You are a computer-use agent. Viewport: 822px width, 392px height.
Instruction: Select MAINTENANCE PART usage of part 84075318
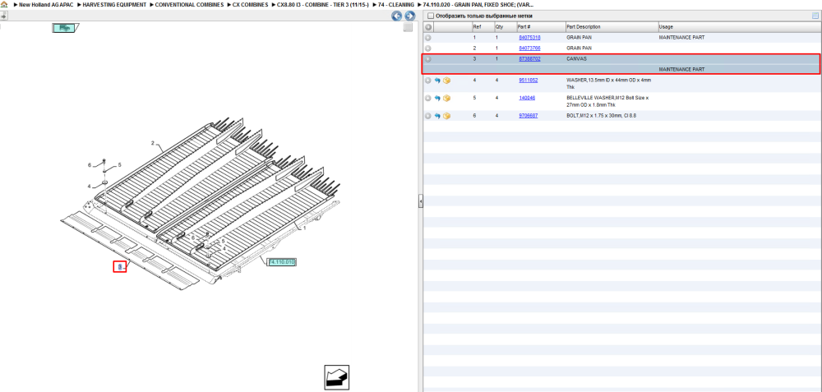pyautogui.click(x=682, y=38)
